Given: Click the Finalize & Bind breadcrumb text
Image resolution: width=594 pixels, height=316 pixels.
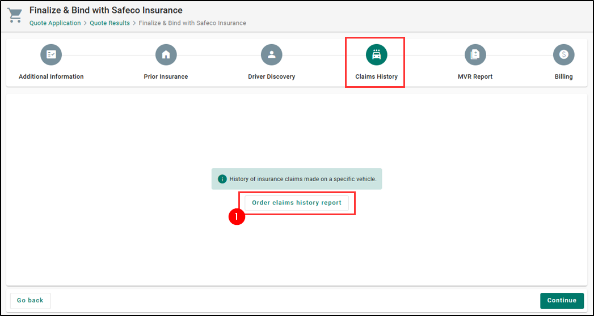Looking at the screenshot, I should pos(192,23).
